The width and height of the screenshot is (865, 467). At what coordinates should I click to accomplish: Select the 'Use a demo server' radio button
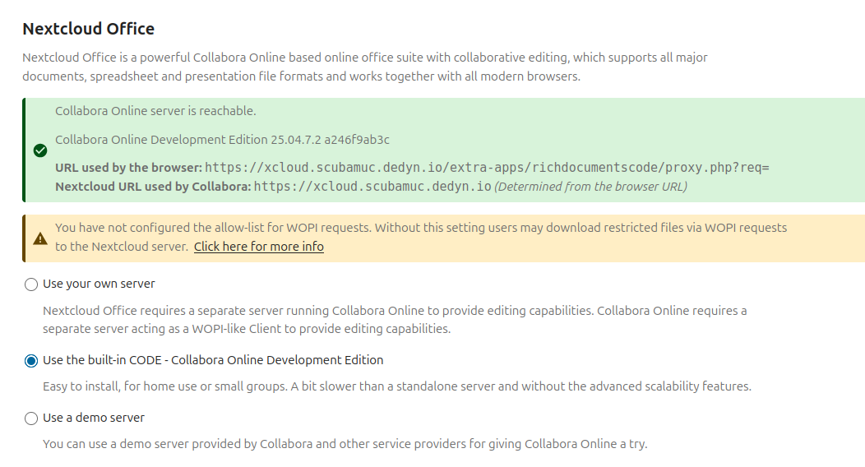point(31,418)
